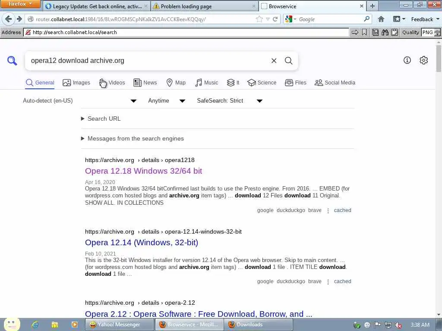Open the about info circle icon
This screenshot has height=331, width=442.
[407, 60]
